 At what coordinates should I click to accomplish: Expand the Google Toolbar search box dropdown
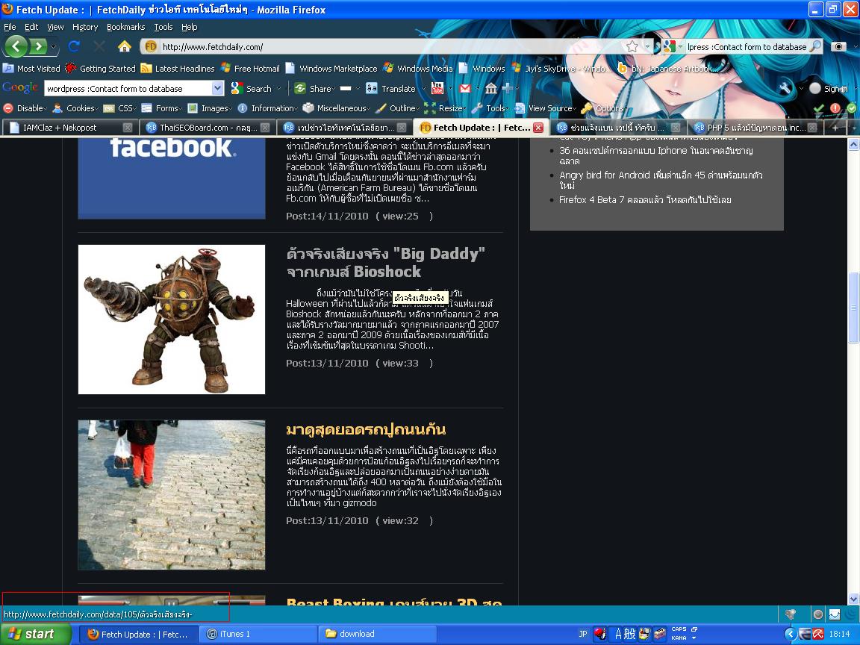click(x=218, y=88)
